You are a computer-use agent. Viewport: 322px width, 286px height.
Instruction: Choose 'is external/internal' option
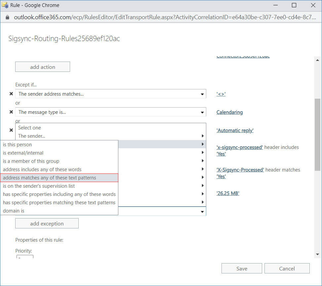[23, 153]
